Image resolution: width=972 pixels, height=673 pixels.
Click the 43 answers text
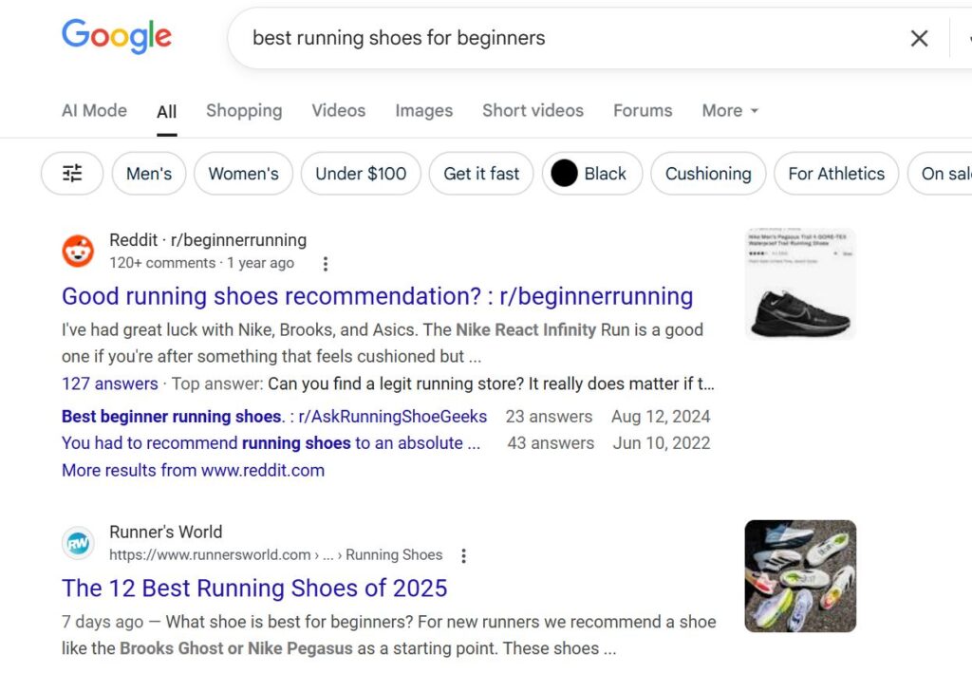(551, 443)
